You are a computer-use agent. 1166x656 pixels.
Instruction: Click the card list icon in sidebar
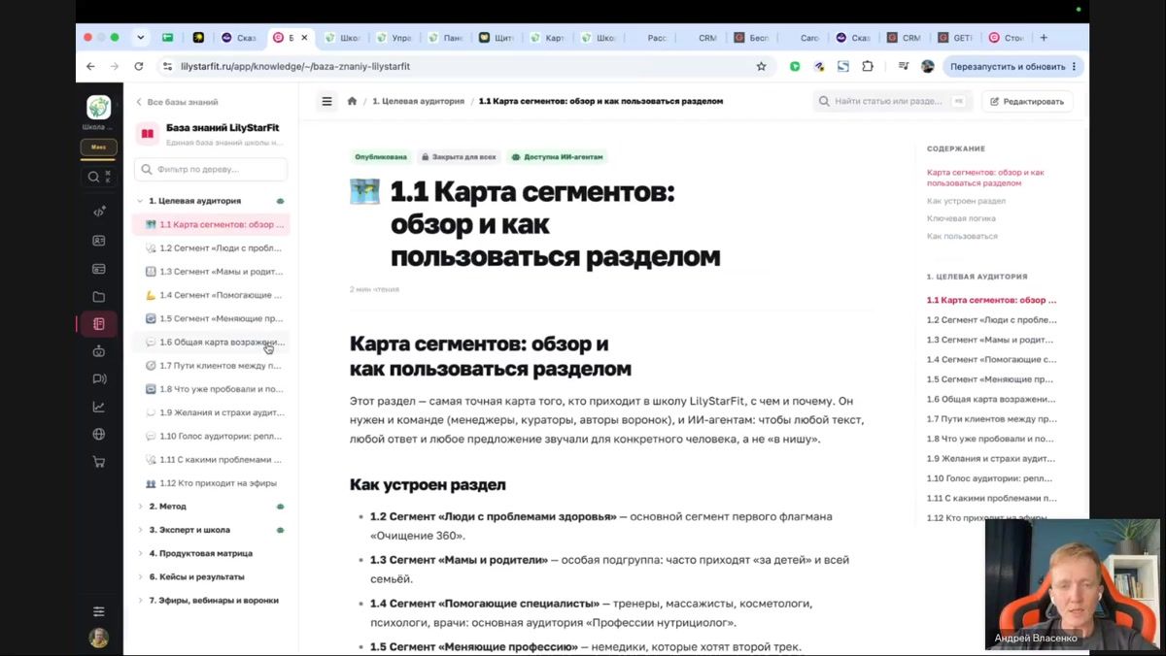pos(98,269)
